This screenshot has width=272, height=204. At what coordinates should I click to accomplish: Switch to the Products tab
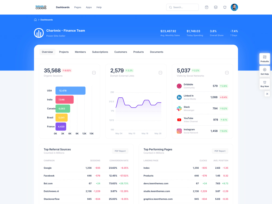tap(138, 52)
